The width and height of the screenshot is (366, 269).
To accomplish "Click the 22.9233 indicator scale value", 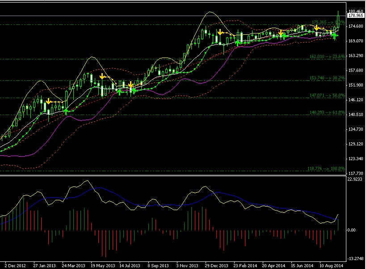I will tap(355, 179).
